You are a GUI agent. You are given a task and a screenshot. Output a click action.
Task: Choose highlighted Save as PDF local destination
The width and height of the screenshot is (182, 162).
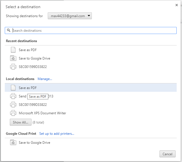click(x=28, y=88)
